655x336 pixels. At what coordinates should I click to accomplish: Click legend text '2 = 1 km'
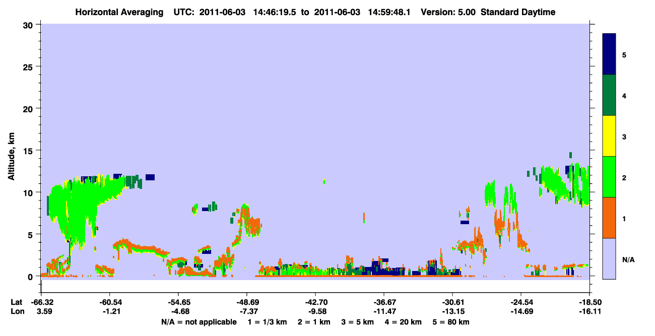tap(315, 322)
